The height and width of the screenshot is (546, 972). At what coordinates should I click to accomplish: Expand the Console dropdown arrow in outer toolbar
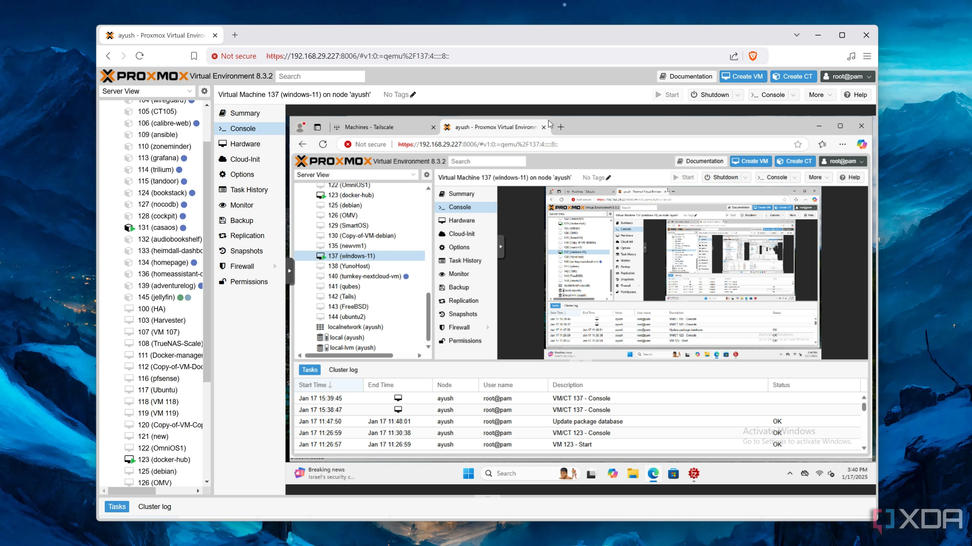tap(794, 95)
